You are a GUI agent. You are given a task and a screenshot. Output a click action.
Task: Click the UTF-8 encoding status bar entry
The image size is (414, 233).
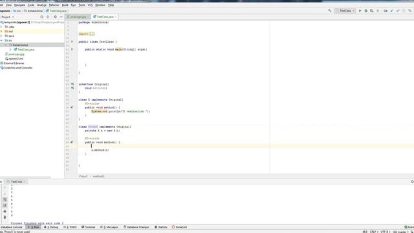(384, 232)
